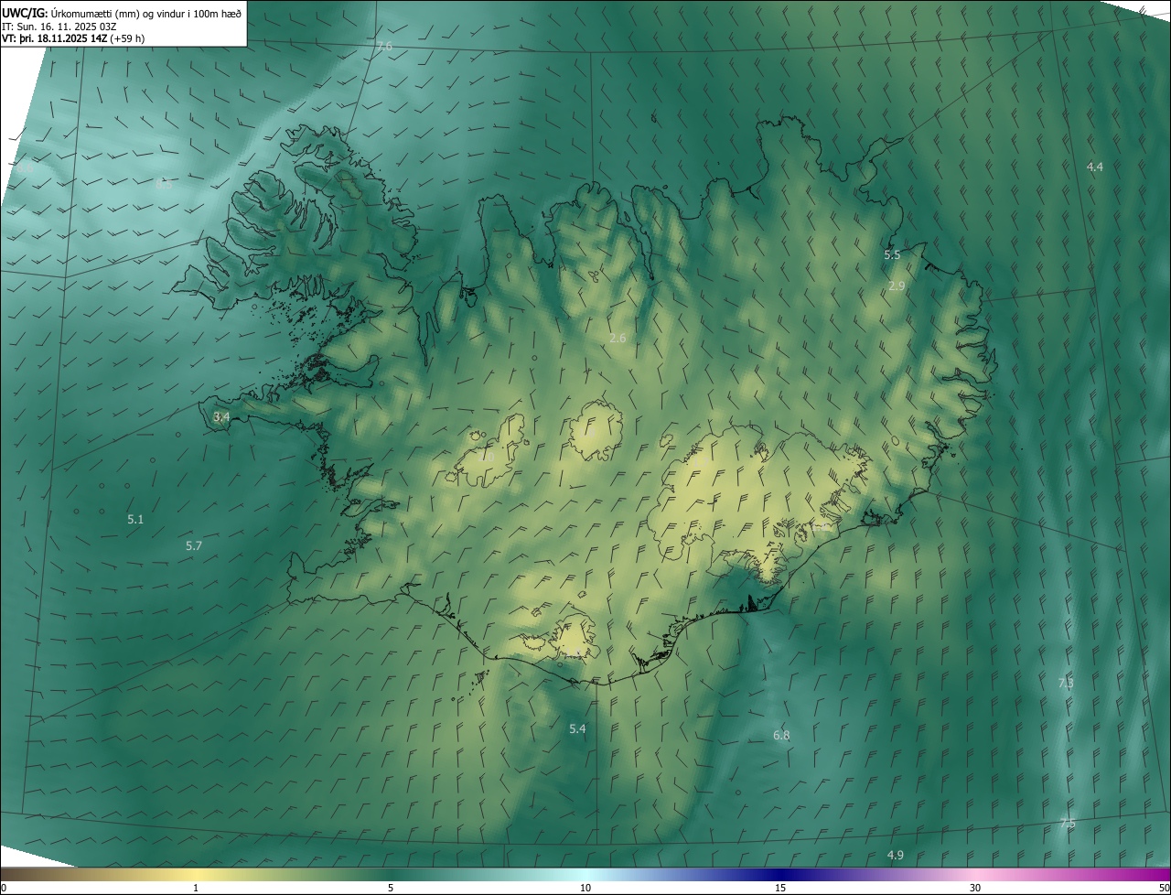Click the colorbar tick label 30

975,888
